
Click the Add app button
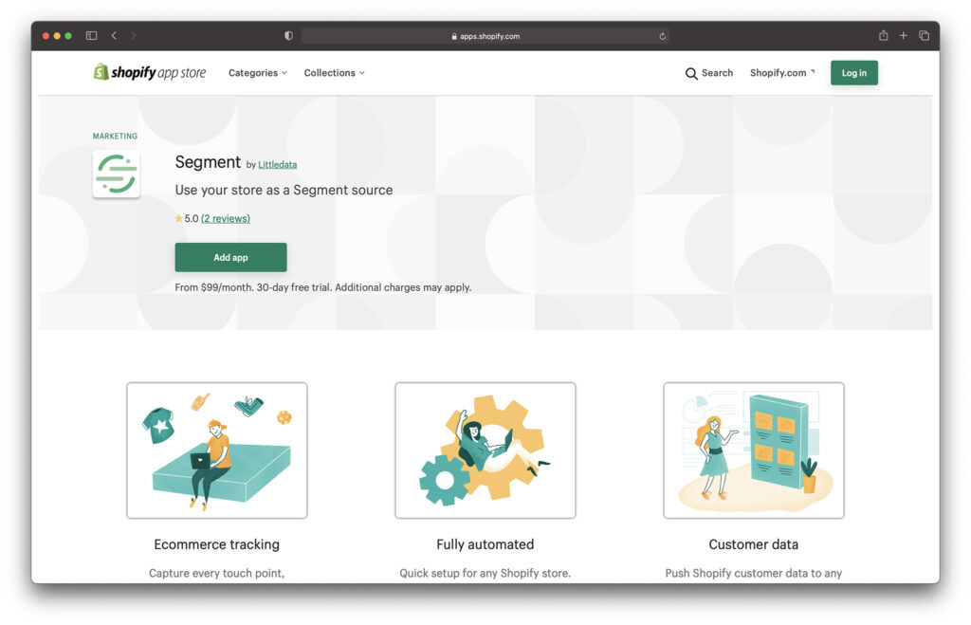(230, 257)
